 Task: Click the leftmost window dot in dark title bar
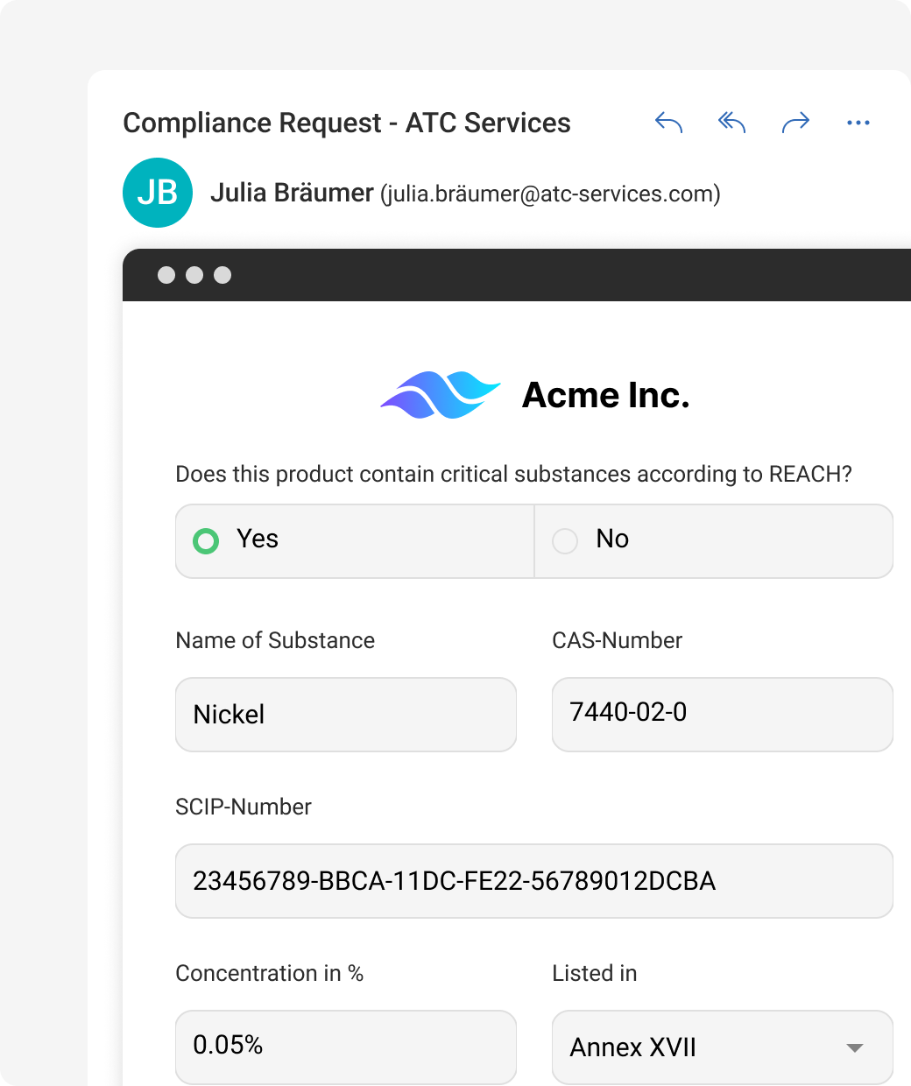click(x=166, y=275)
